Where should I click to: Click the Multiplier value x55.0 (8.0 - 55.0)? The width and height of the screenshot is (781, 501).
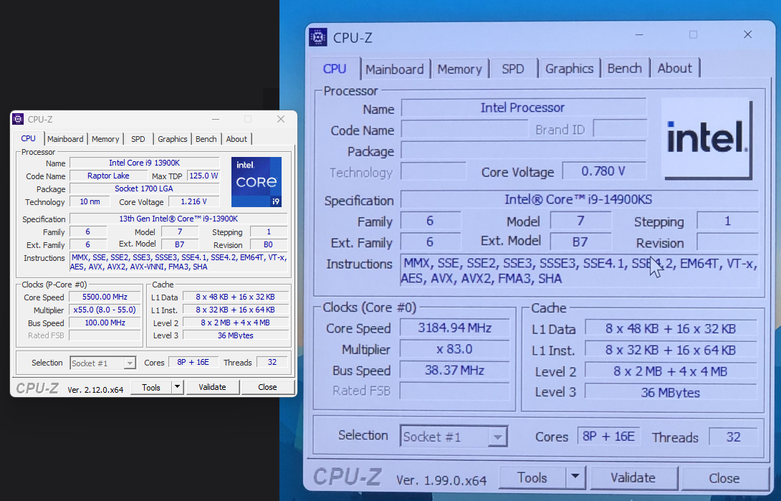coord(105,310)
